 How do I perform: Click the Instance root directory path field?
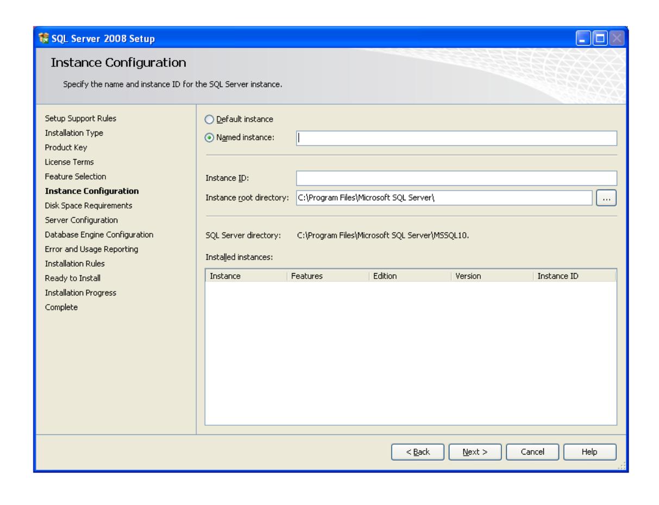click(444, 198)
